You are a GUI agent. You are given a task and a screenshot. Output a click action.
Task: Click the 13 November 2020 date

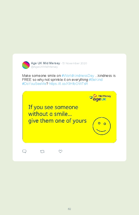point(75,63)
